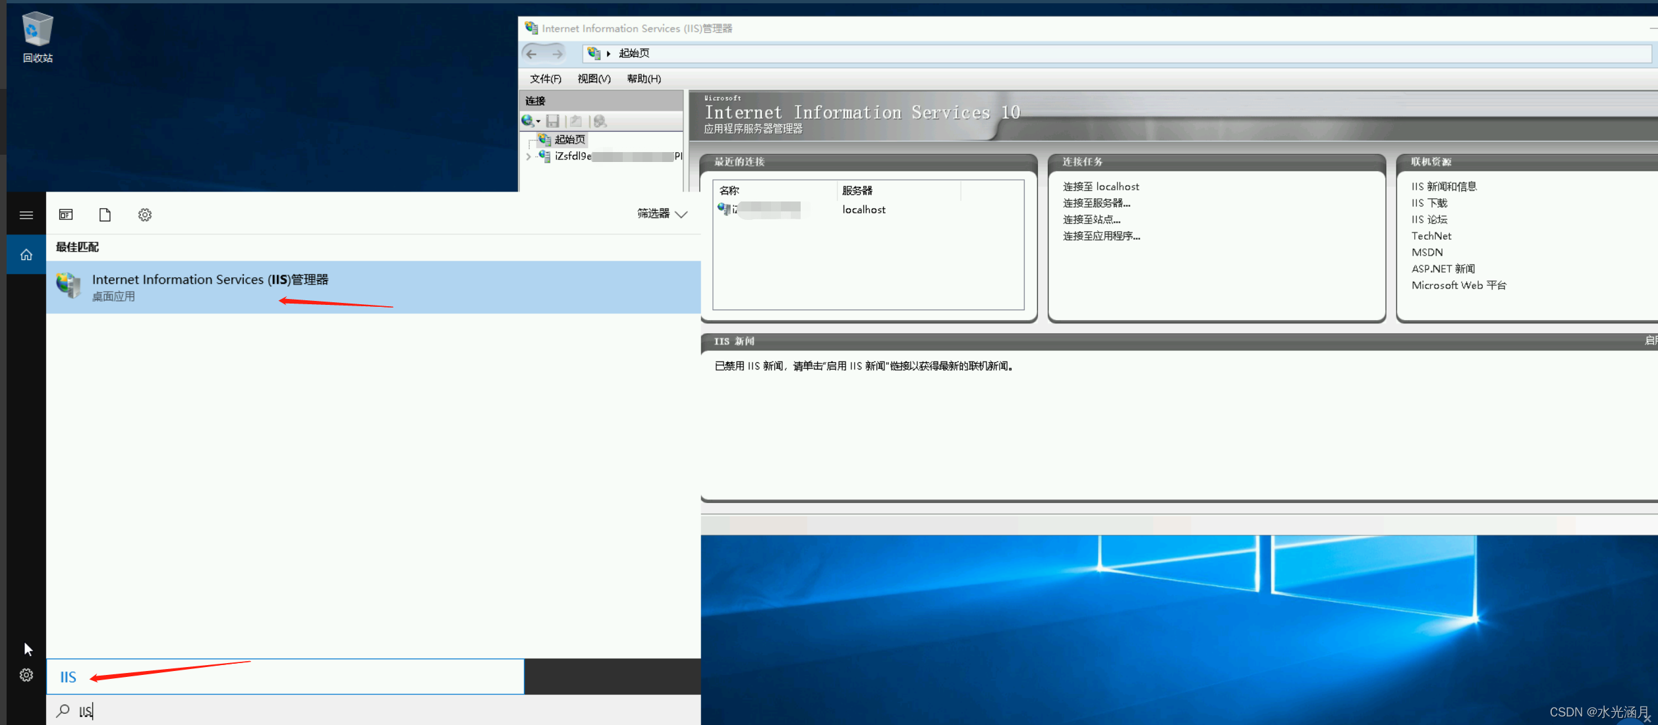
Task: Click the Home icon in search sidebar
Action: (x=26, y=254)
